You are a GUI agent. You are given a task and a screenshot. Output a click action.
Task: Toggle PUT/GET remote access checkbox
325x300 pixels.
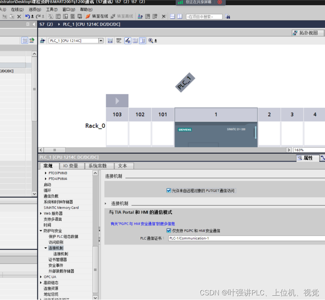pyautogui.click(x=169, y=190)
